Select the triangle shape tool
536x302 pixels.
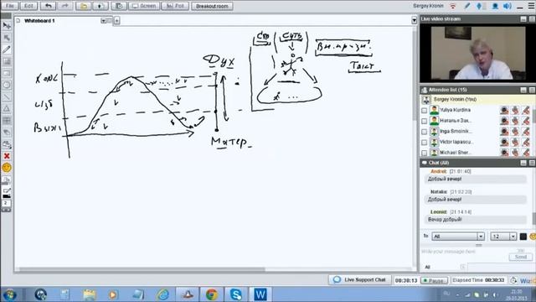pos(7,108)
